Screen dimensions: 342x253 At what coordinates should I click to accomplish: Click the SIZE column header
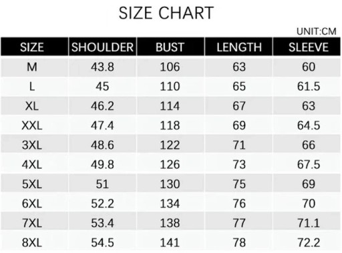coord(32,47)
